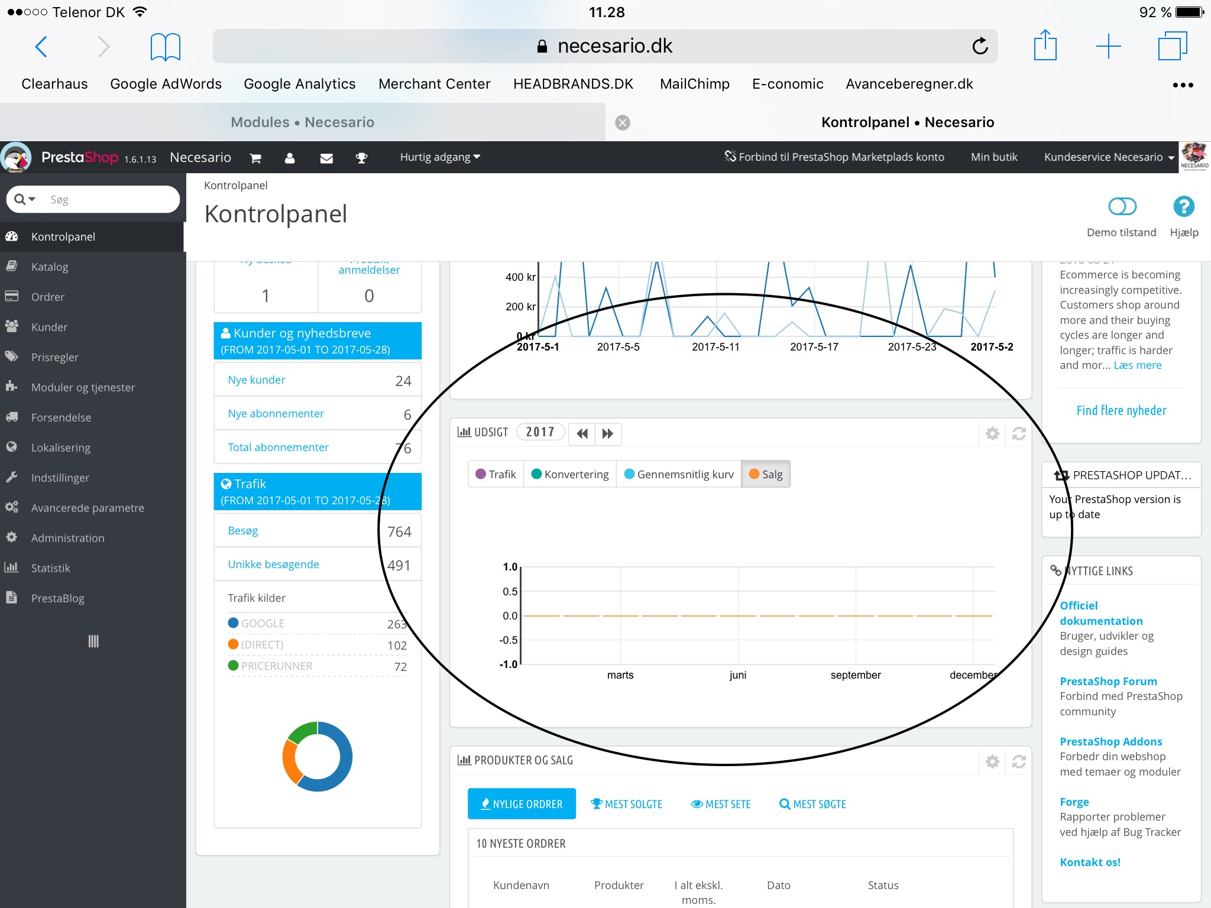Show all Safari tabs overview
Image resolution: width=1211 pixels, height=908 pixels.
[x=1172, y=46]
